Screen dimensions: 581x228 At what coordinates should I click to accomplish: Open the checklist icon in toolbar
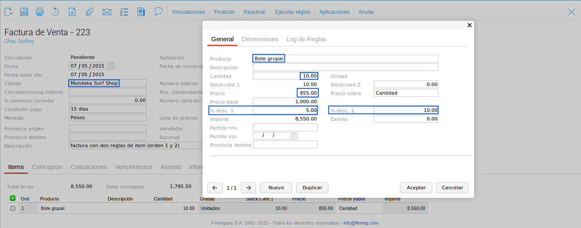coord(124,12)
